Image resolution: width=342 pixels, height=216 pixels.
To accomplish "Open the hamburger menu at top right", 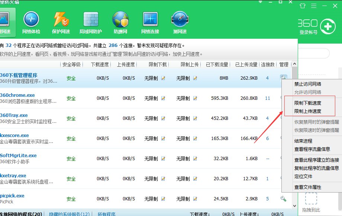I will [314, 6].
